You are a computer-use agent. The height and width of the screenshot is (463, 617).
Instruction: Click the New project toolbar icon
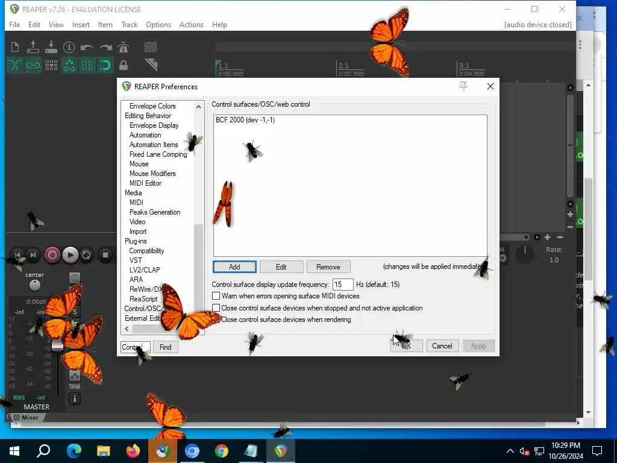pyautogui.click(x=15, y=47)
